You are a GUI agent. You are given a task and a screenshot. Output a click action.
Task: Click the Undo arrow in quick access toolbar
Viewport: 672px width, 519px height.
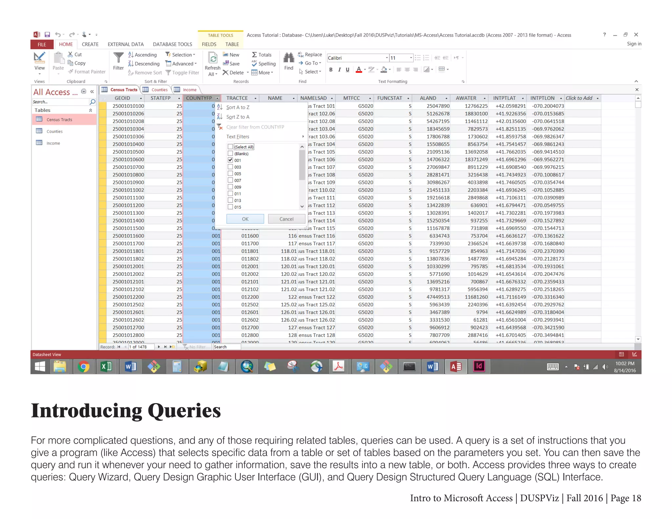click(58, 34)
